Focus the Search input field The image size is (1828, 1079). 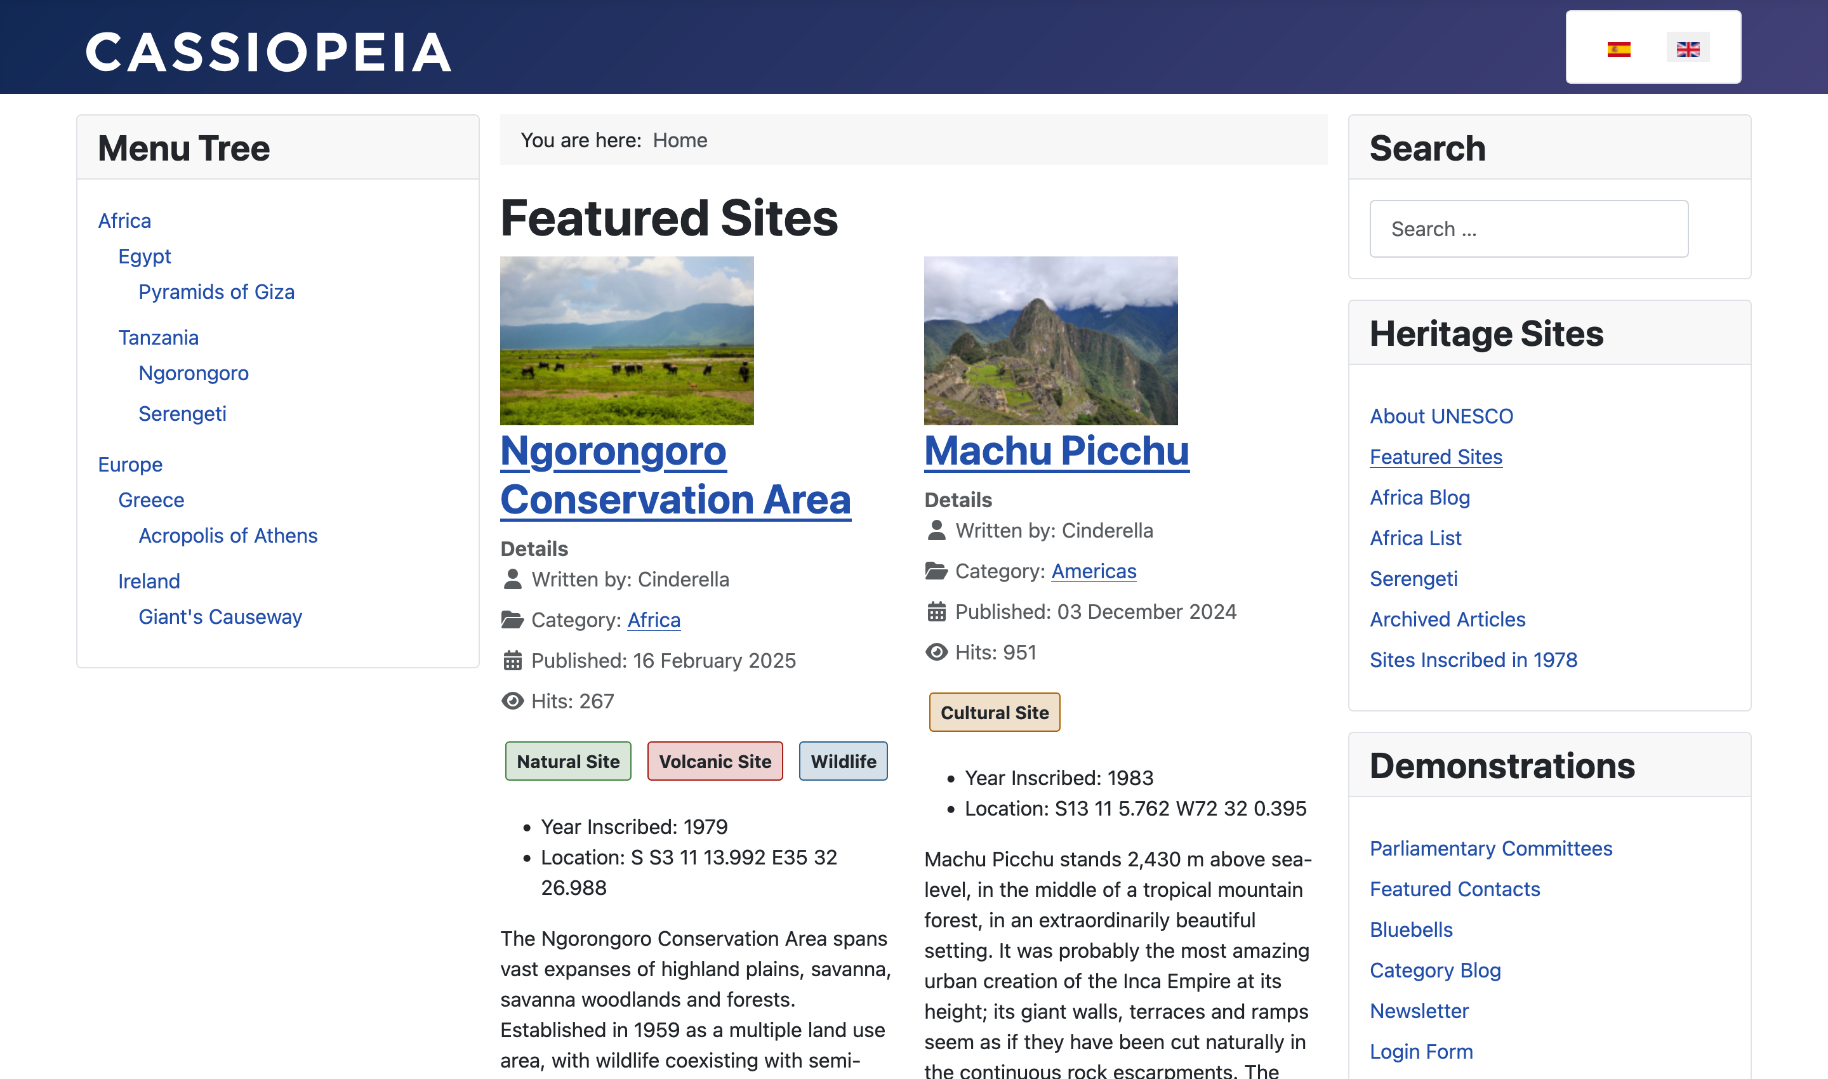coord(1528,228)
